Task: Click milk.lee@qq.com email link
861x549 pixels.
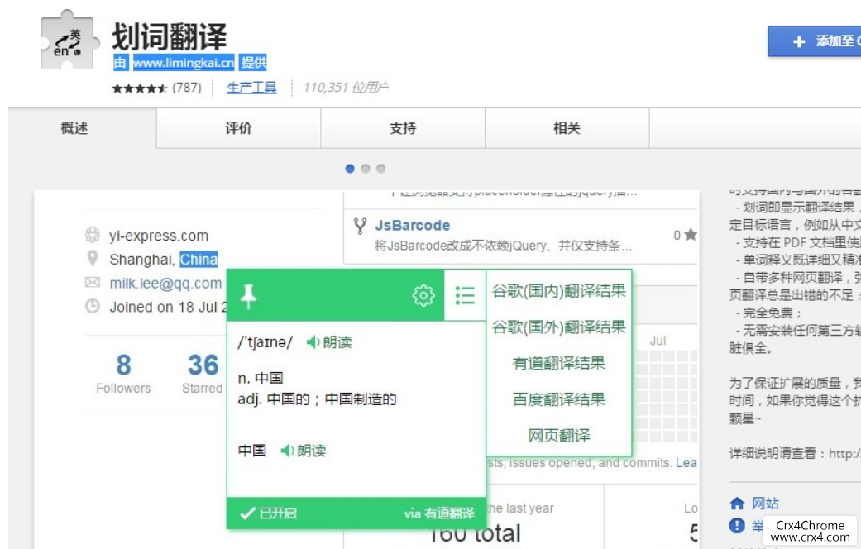Action: point(165,284)
